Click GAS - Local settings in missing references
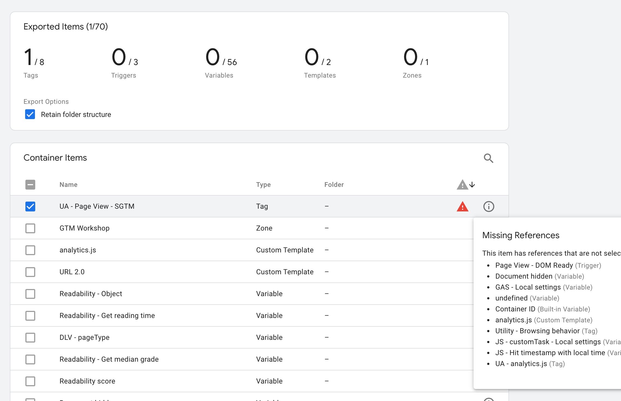The height and width of the screenshot is (401, 621). click(544, 287)
